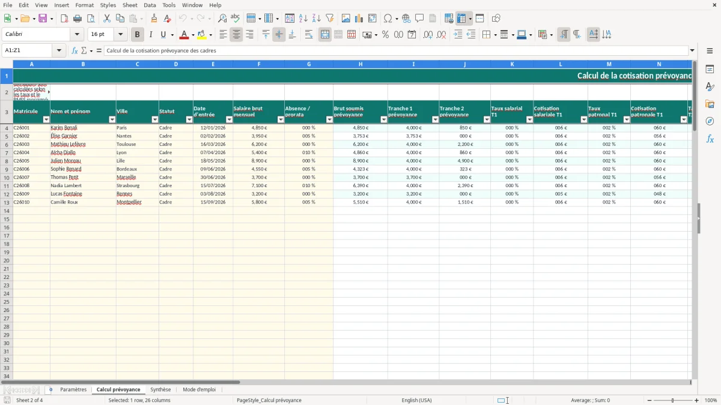This screenshot has height=405, width=721.
Task: Click the Save document icon
Action: point(43,19)
